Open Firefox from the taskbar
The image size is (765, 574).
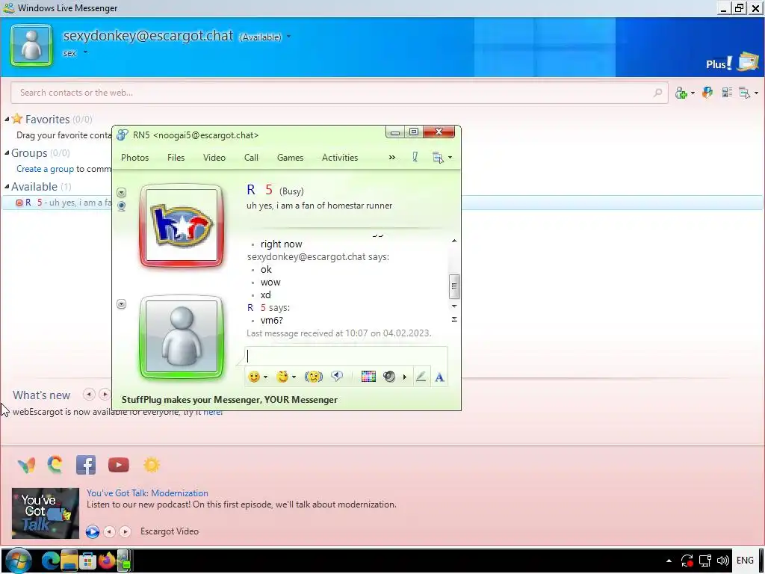tap(107, 561)
